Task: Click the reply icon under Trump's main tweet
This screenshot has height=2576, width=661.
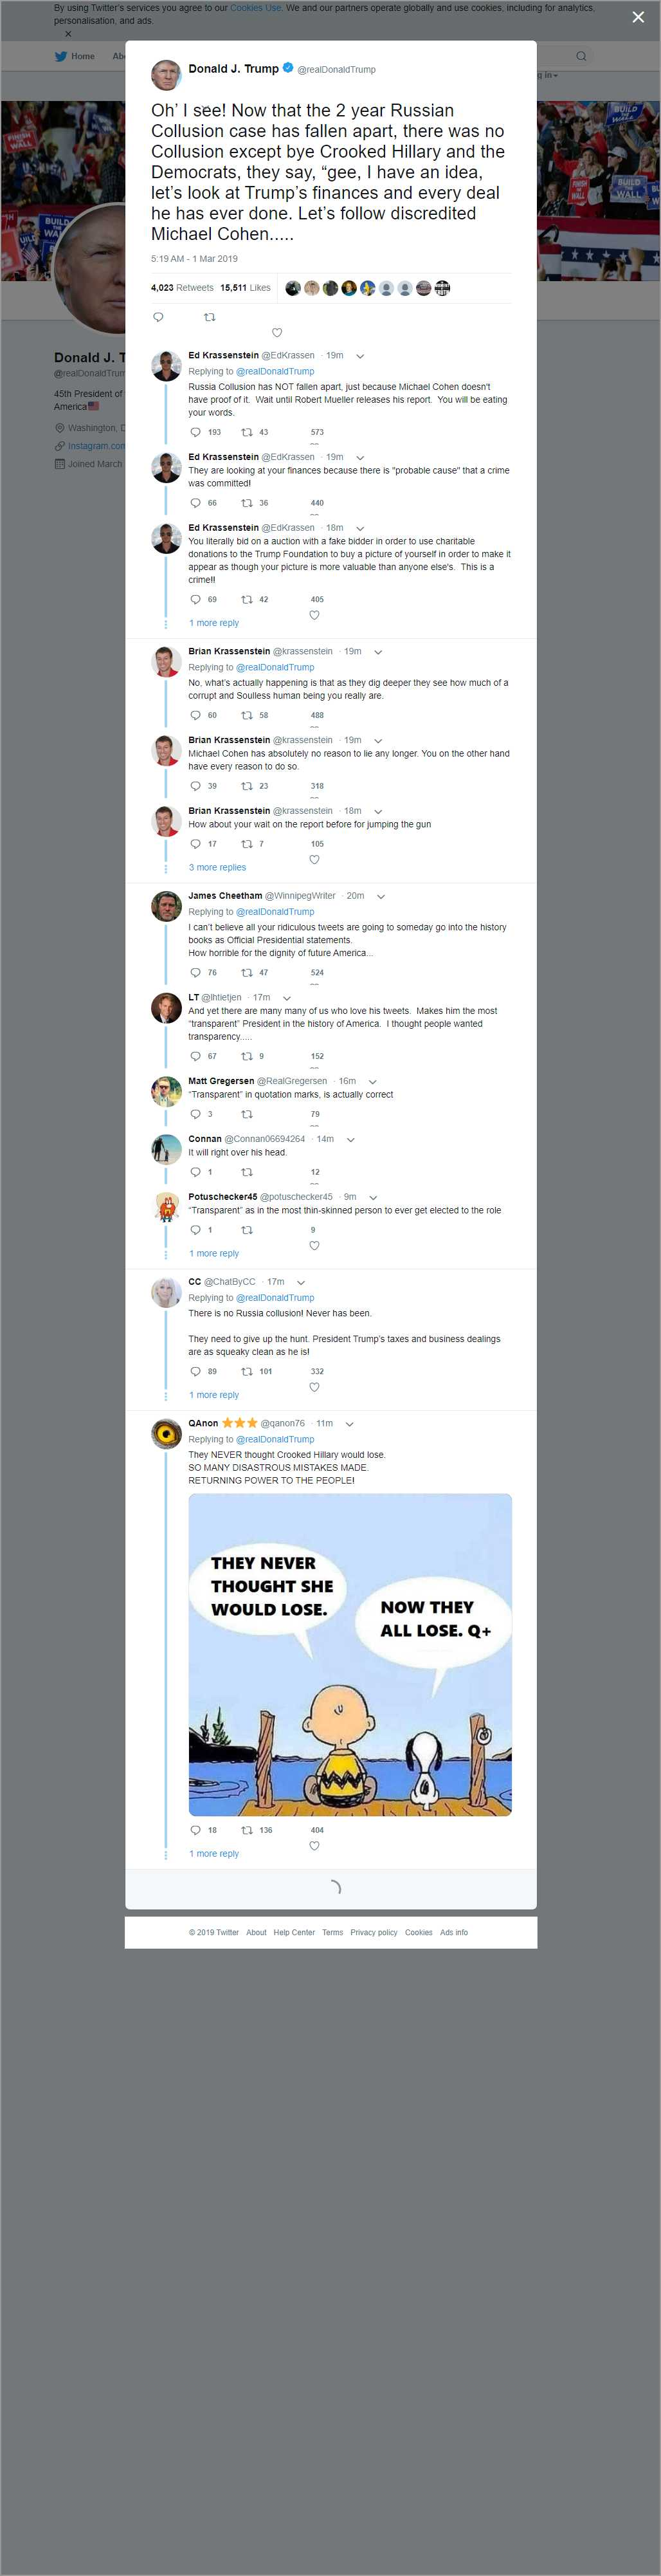Action: tap(158, 317)
